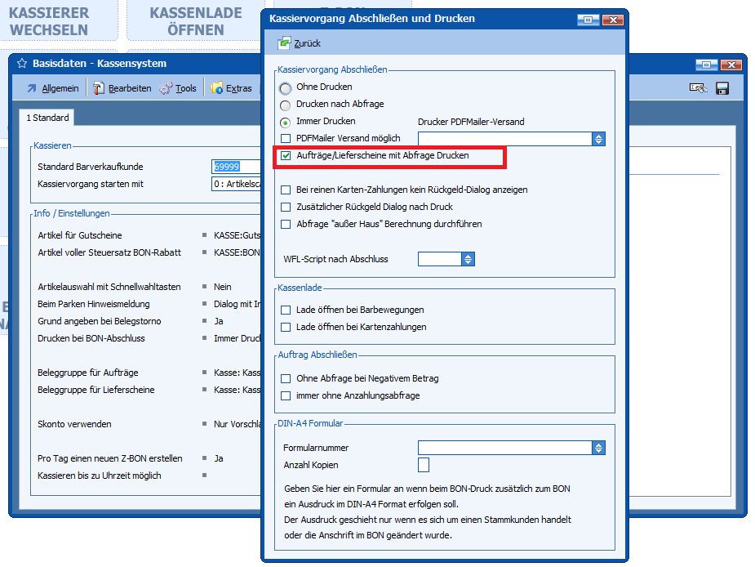Expand the Drucker PDFMailer-Versand dropdown
This screenshot has width=755, height=567.
(x=598, y=139)
